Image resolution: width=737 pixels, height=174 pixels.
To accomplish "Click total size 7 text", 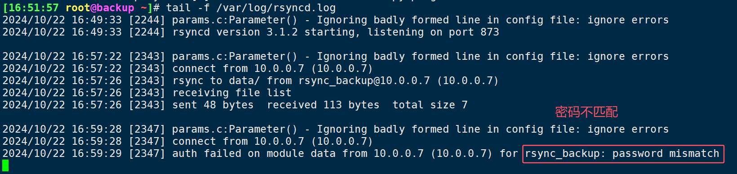I will (430, 105).
